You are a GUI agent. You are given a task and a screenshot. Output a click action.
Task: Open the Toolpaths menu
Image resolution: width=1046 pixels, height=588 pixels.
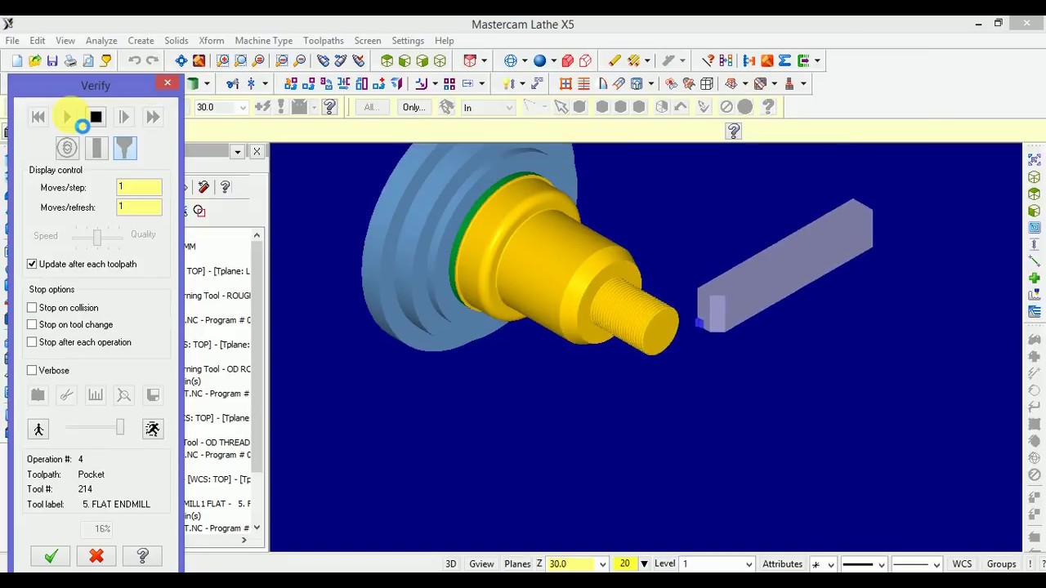(324, 41)
